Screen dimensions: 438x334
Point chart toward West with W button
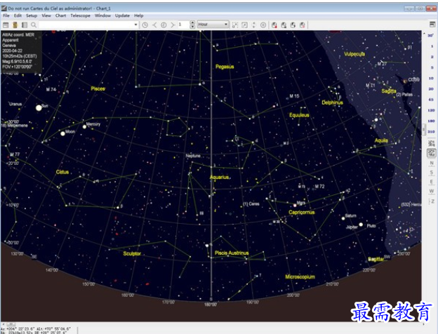tap(432, 192)
